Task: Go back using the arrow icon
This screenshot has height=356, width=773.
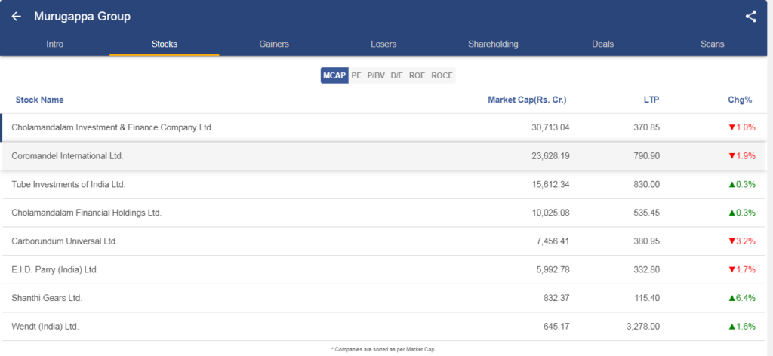Action: (x=17, y=17)
